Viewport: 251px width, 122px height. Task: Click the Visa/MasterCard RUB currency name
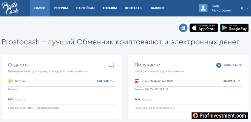click(x=157, y=81)
